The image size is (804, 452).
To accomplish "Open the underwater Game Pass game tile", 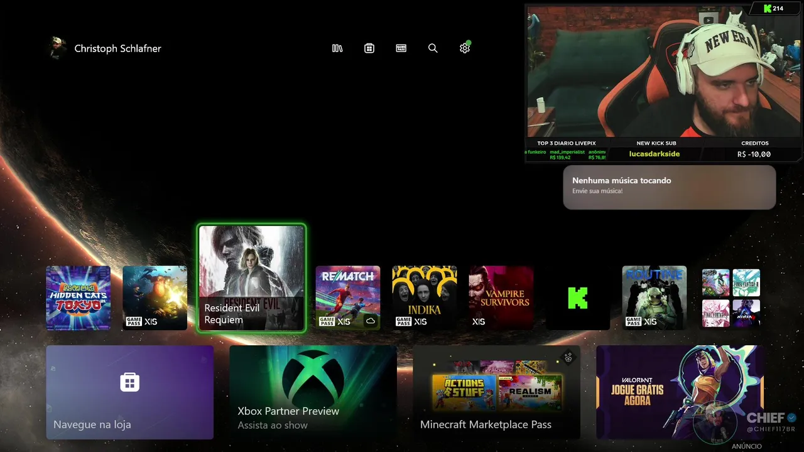I will [x=155, y=298].
